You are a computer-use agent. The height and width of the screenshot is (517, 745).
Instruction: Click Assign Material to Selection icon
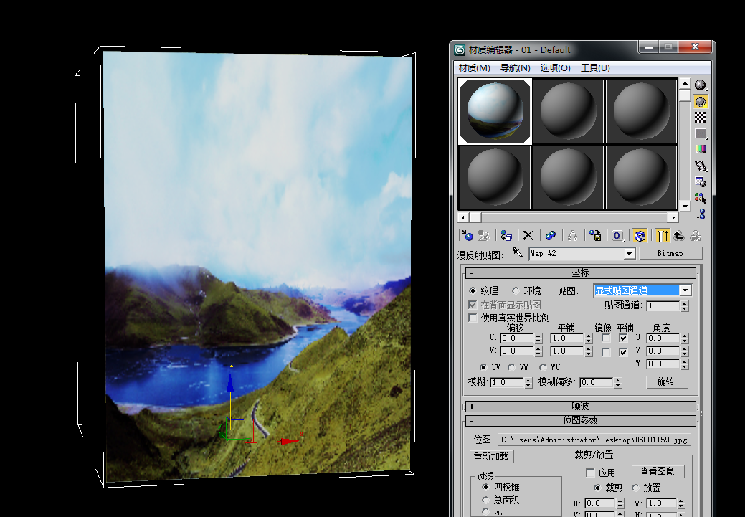point(506,235)
